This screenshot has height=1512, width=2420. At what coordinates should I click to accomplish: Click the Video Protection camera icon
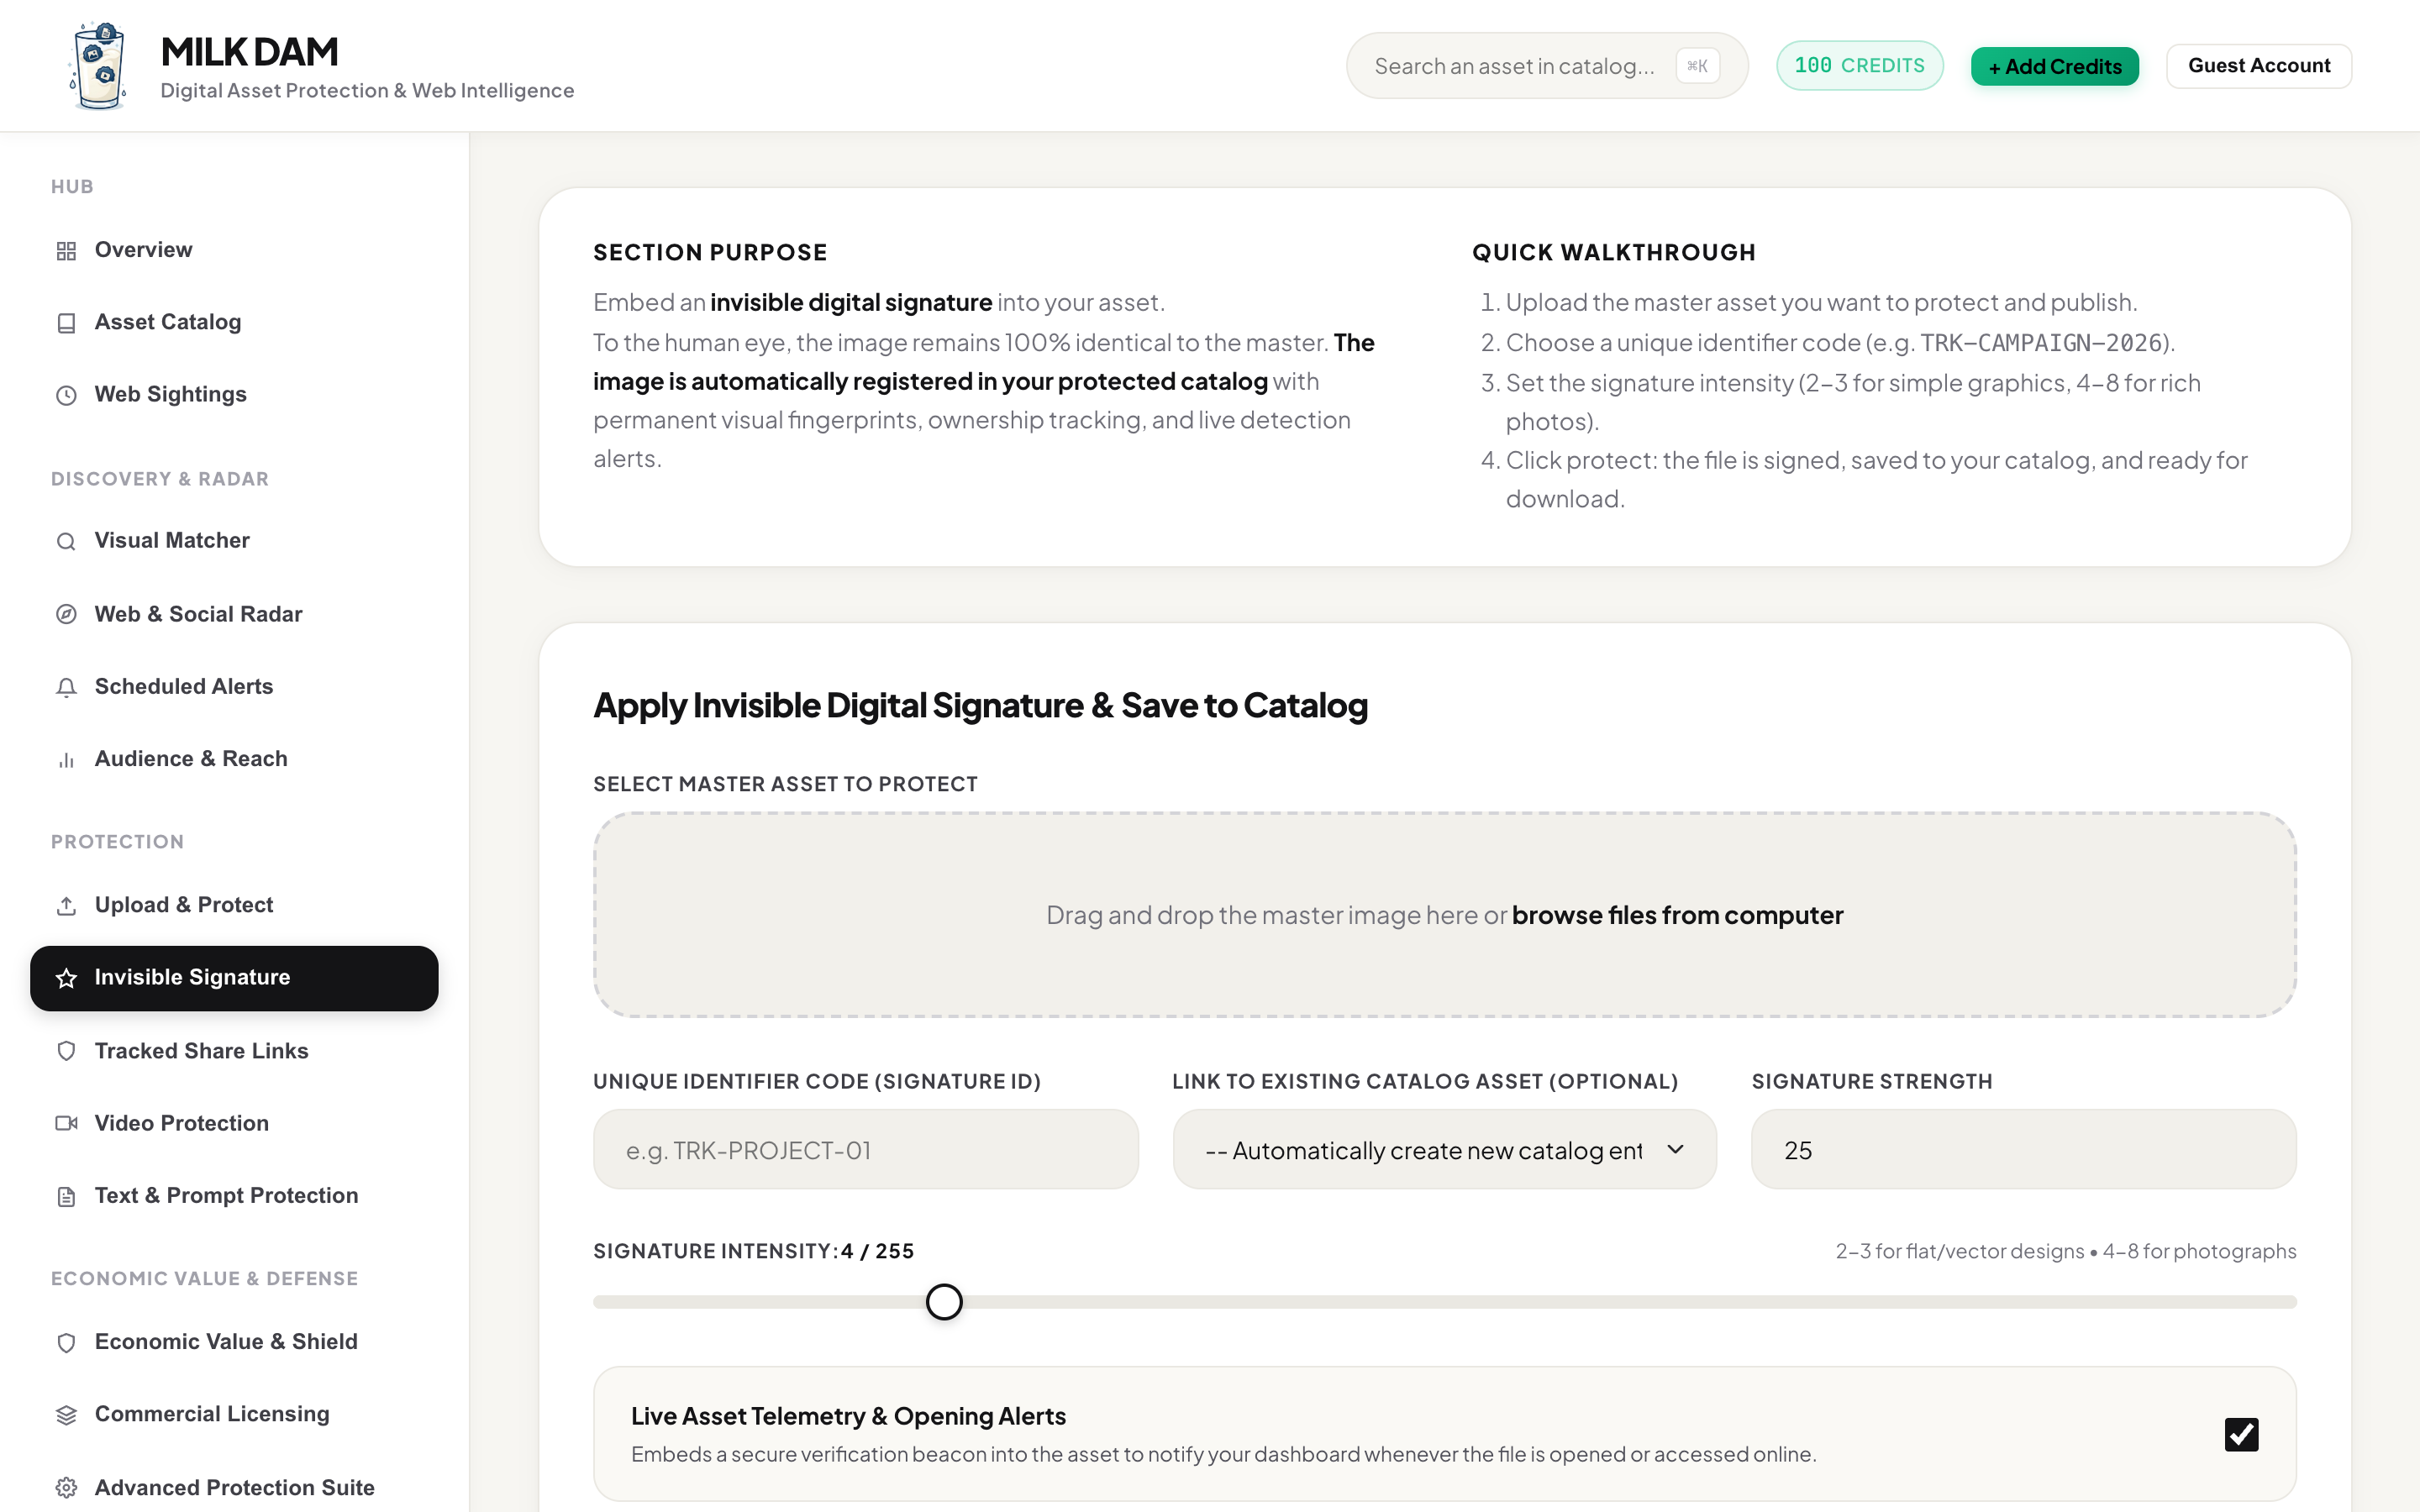click(x=66, y=1123)
